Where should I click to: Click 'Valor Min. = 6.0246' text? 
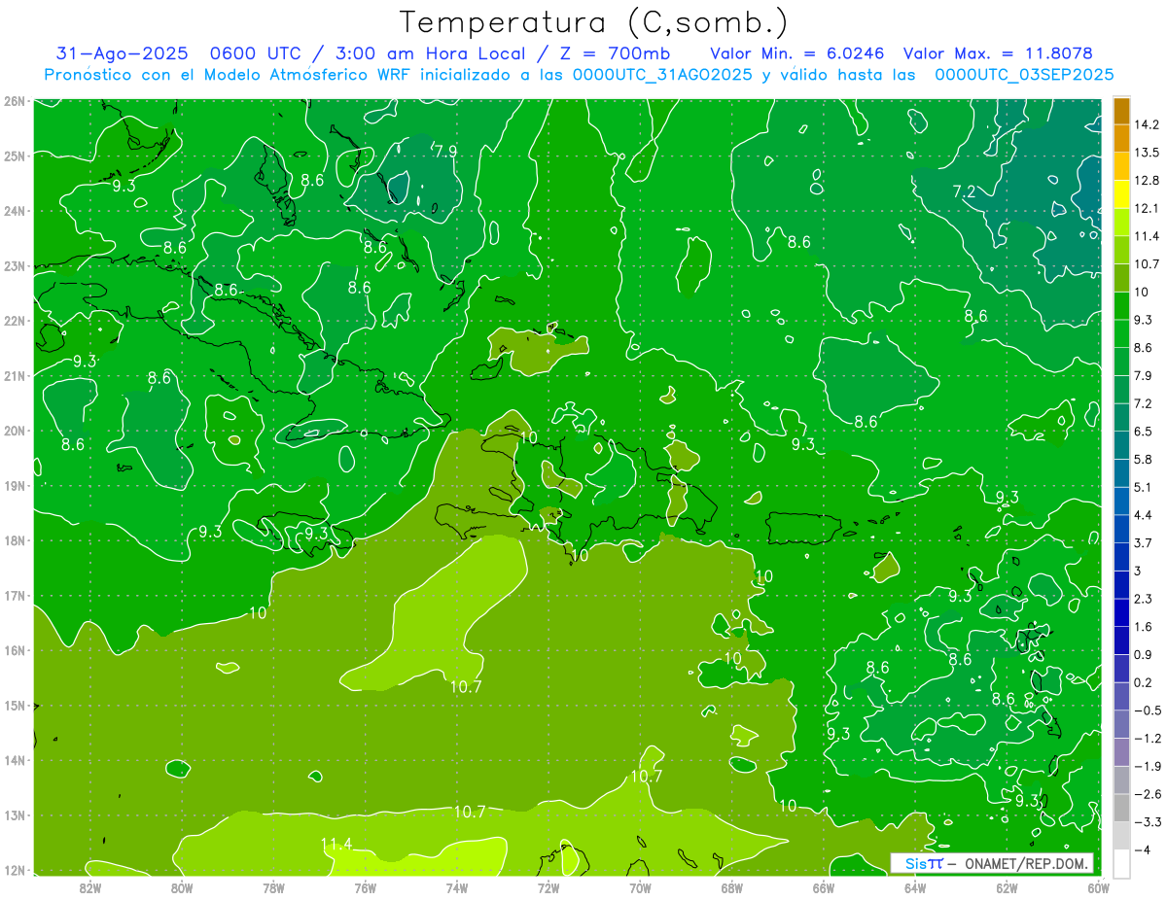point(797,53)
